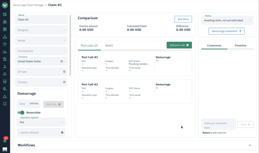The height and width of the screenshot is (153, 259).
Task: Click the Add port call button
Action: [179, 45]
